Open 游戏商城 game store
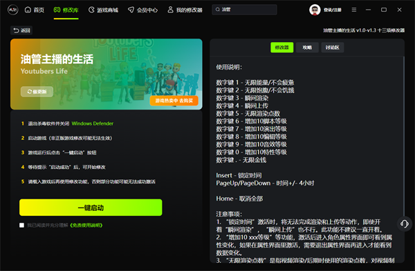Screen dimensions: 415x271 coord(103,10)
